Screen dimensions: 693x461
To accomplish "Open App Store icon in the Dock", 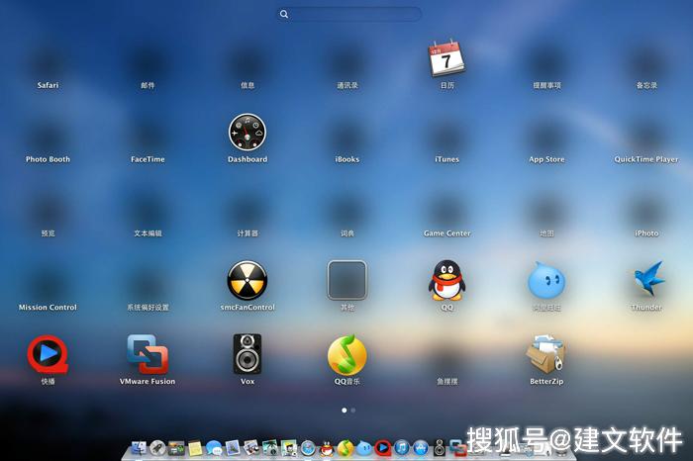I will tap(421, 448).
